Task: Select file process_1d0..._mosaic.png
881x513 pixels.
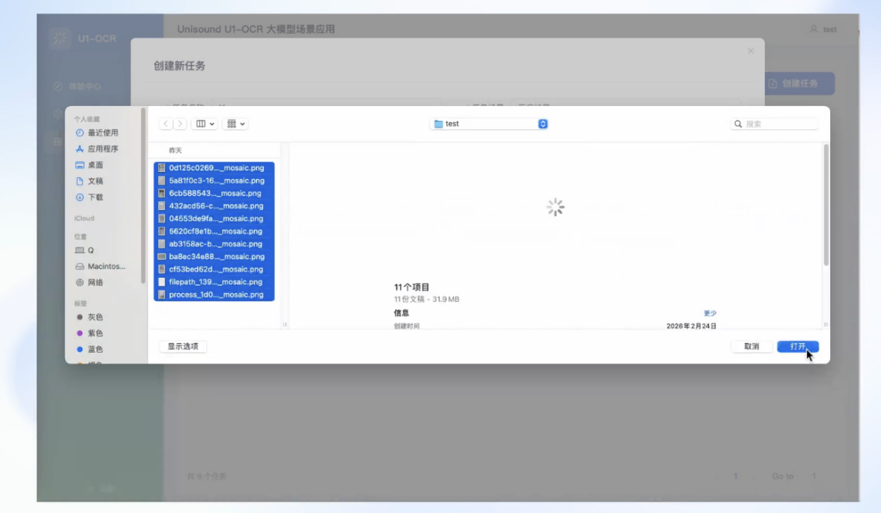Action: [216, 295]
